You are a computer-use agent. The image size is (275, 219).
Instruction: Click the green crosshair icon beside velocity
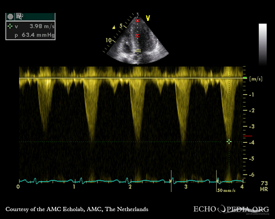[10, 26]
